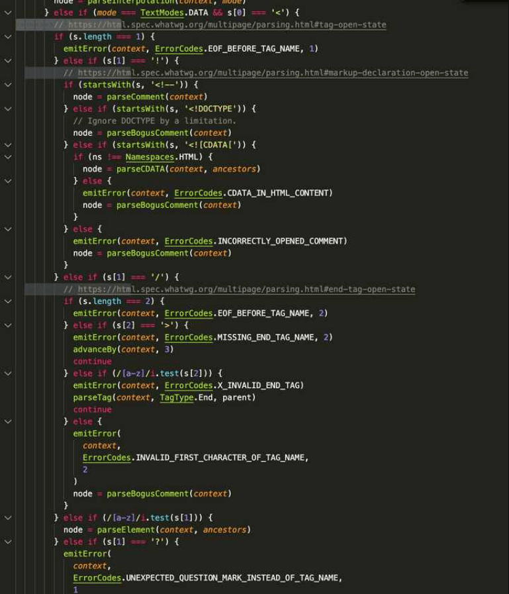Click ErrorCodes before INVALID_FIRST_CHARACTER_OF_TAG_NAME
509x594 pixels.
tap(107, 458)
